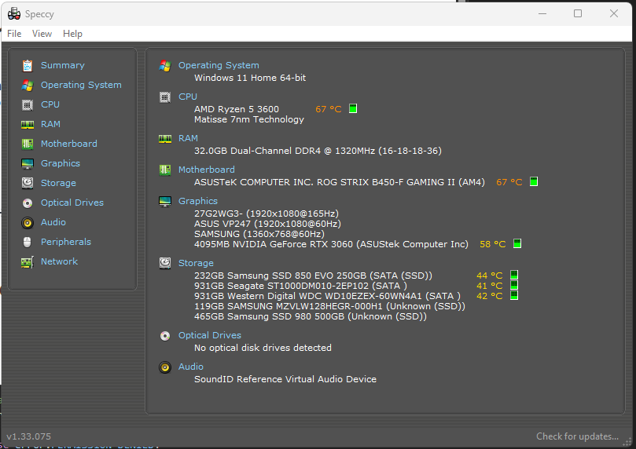Minimize the Speccy window
Image resolution: width=636 pixels, height=449 pixels.
[x=542, y=14]
